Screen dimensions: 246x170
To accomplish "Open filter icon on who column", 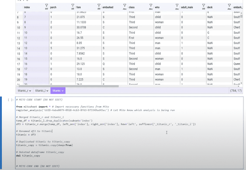I will click(x=177, y=5).
